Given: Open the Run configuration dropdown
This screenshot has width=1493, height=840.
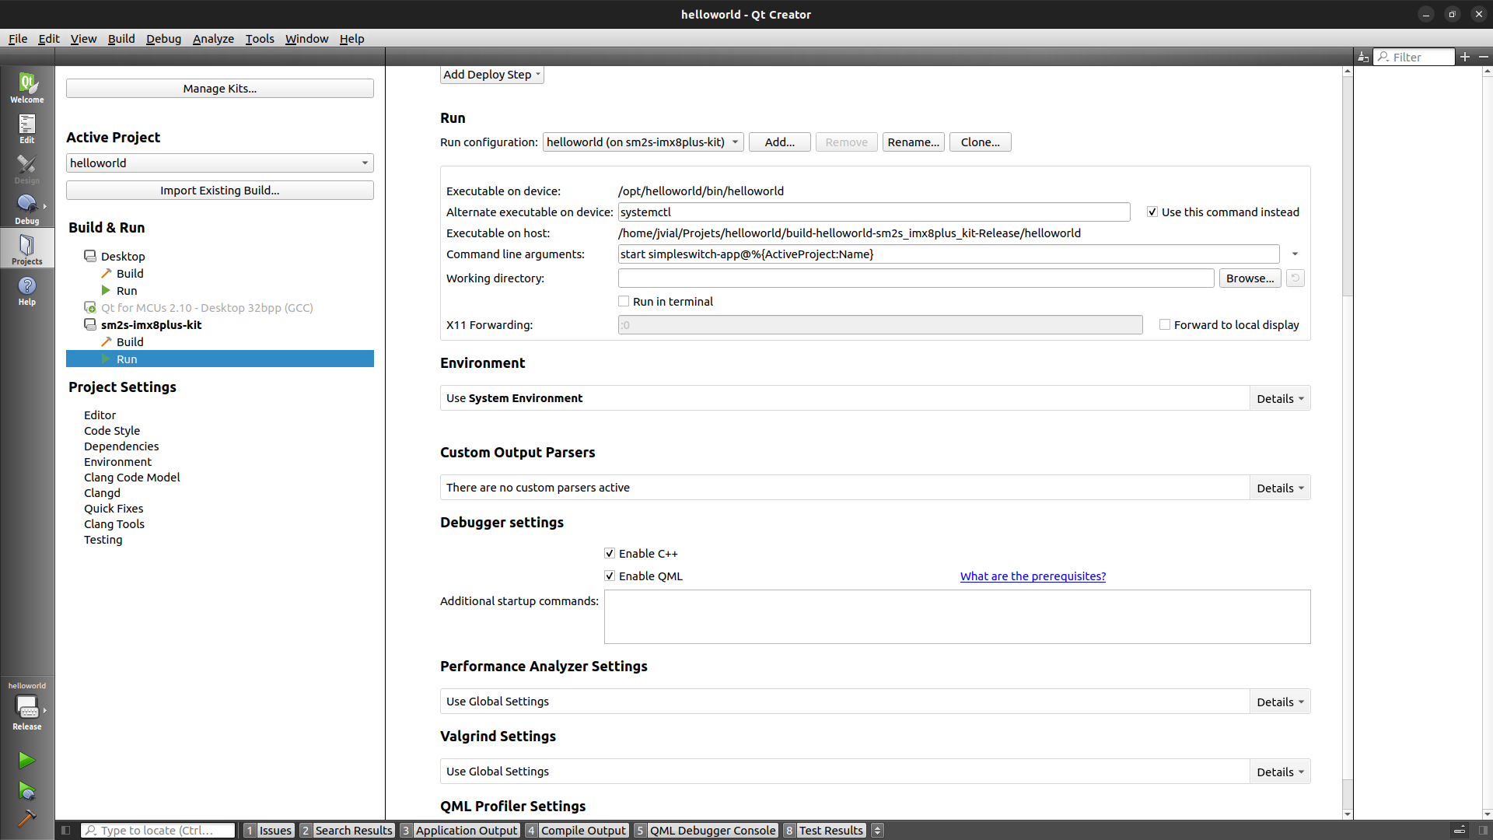Looking at the screenshot, I should [x=642, y=142].
